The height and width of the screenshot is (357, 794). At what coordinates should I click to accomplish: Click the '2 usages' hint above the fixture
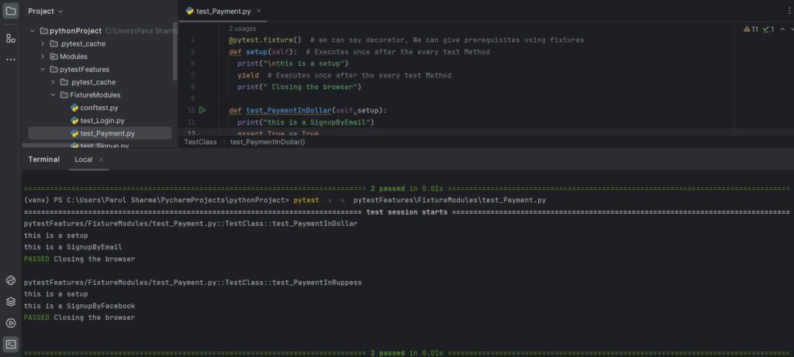click(x=242, y=29)
